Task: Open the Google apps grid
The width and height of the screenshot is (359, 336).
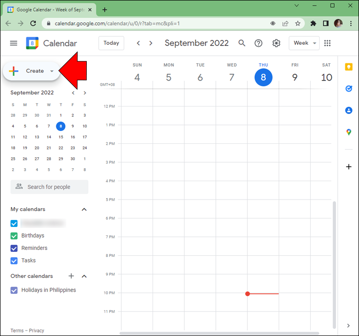Action: pyautogui.click(x=328, y=43)
